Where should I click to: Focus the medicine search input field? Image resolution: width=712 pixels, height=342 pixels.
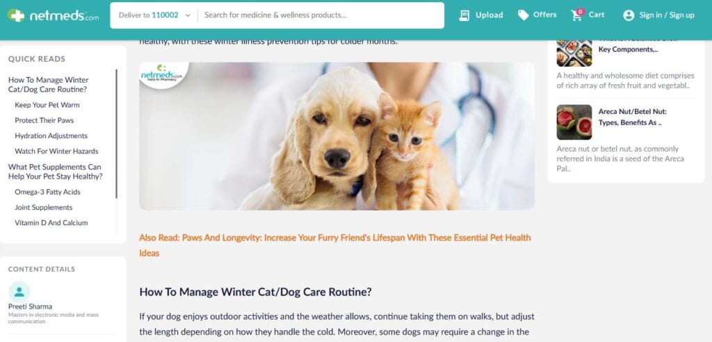coord(321,15)
